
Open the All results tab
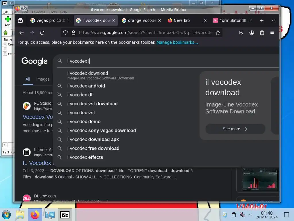tap(28, 79)
